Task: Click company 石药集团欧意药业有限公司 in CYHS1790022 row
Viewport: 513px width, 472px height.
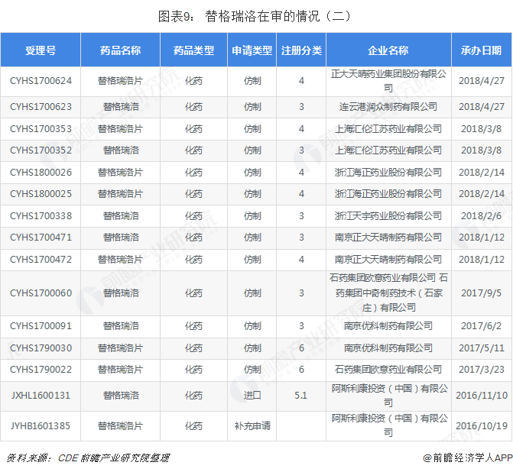Action: (388, 370)
